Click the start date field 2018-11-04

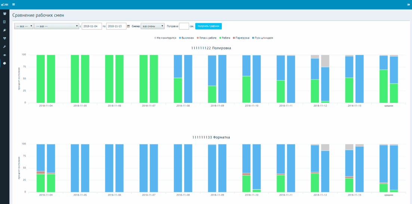pos(92,26)
